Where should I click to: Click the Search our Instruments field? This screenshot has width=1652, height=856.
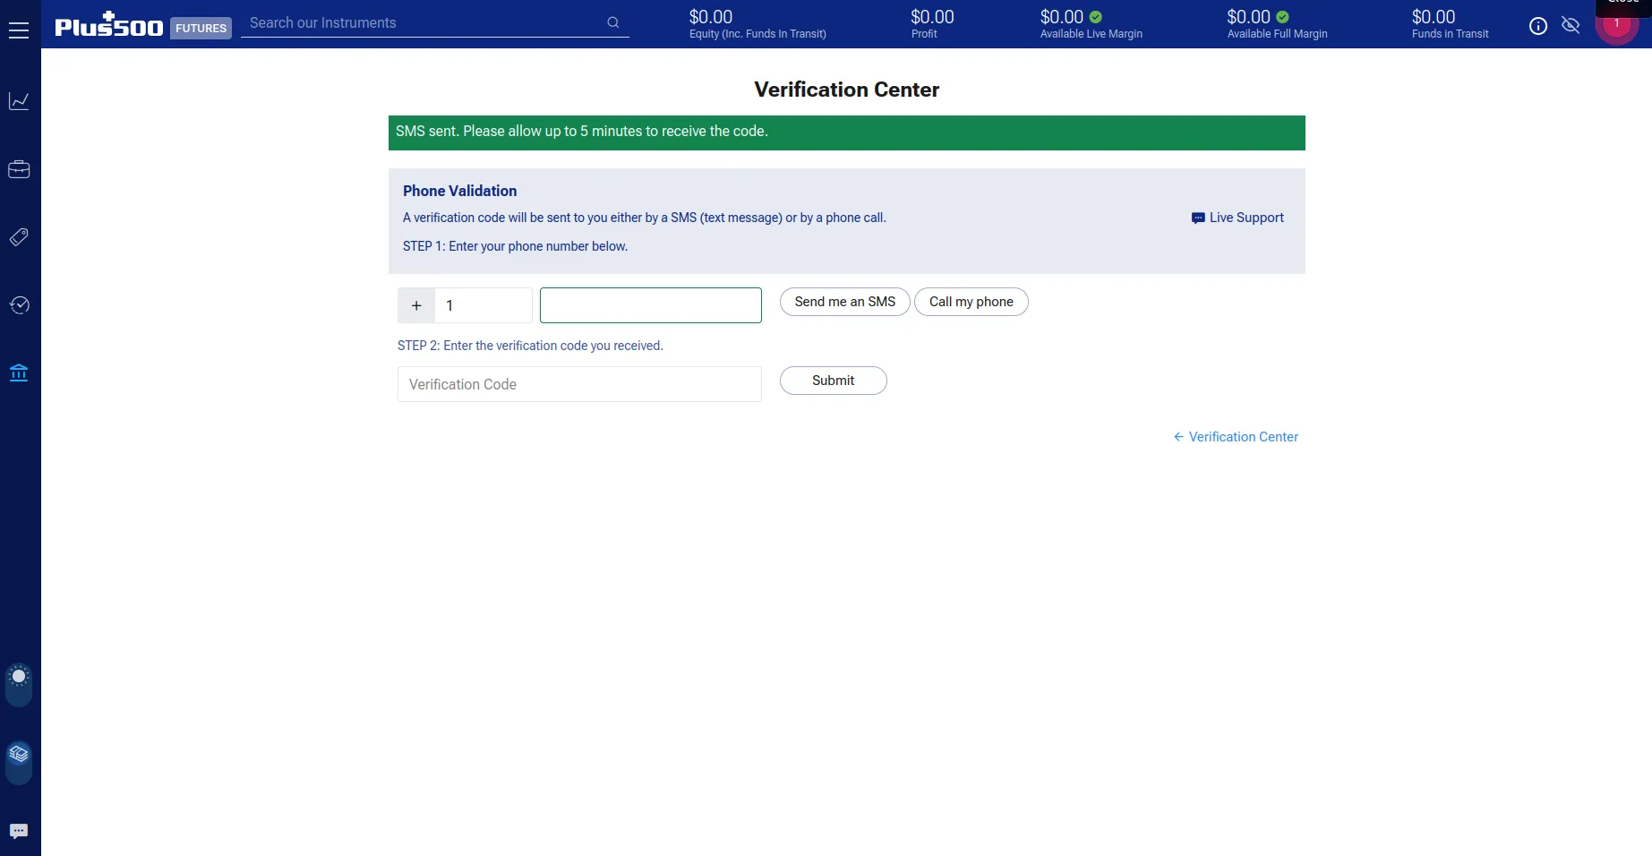point(435,23)
